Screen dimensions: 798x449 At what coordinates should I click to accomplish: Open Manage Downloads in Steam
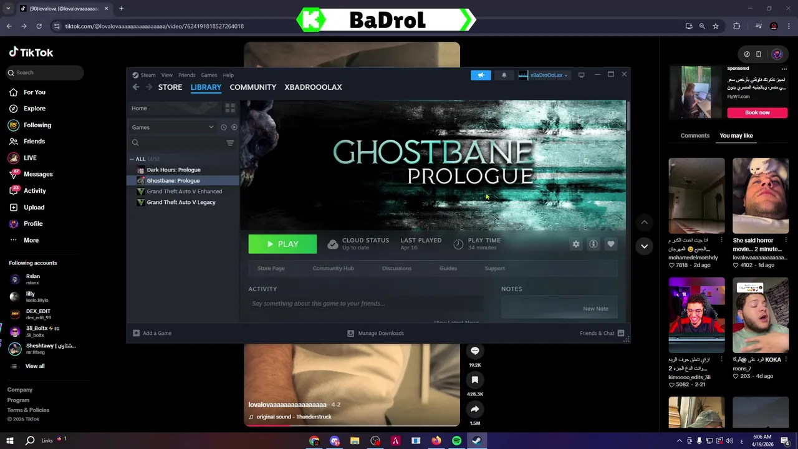375,333
